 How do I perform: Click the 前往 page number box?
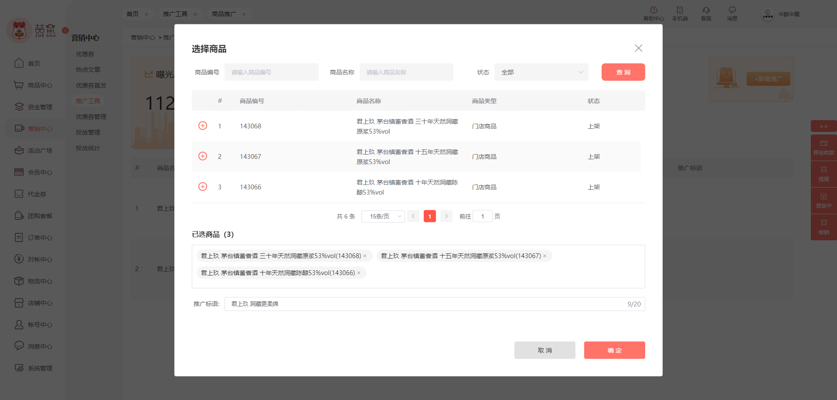[x=483, y=216]
